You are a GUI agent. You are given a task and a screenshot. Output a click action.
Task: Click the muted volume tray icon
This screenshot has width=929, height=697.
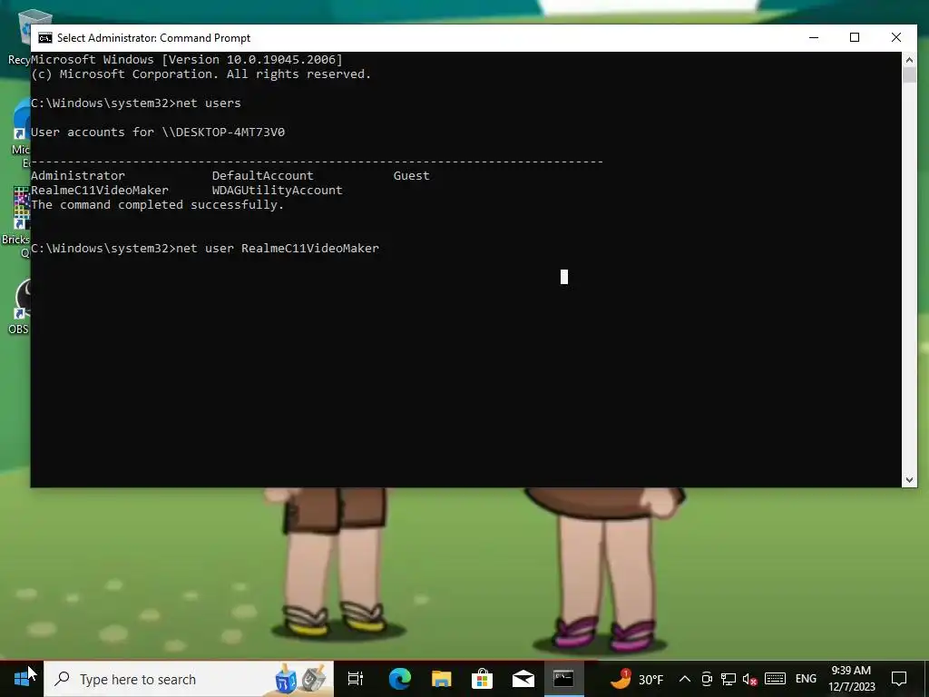coord(750,679)
